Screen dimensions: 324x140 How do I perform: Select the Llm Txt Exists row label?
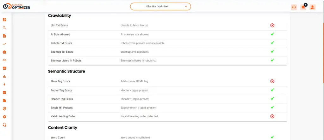pos(59,25)
